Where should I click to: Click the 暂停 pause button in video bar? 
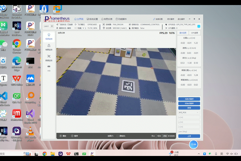75,136
